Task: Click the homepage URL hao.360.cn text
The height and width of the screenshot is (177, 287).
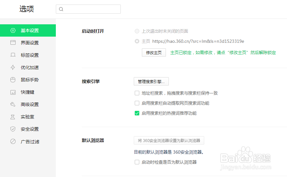Action: pyautogui.click(x=198, y=41)
